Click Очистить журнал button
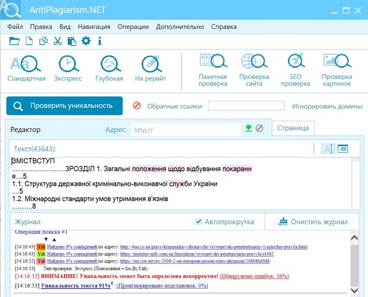 click(312, 222)
